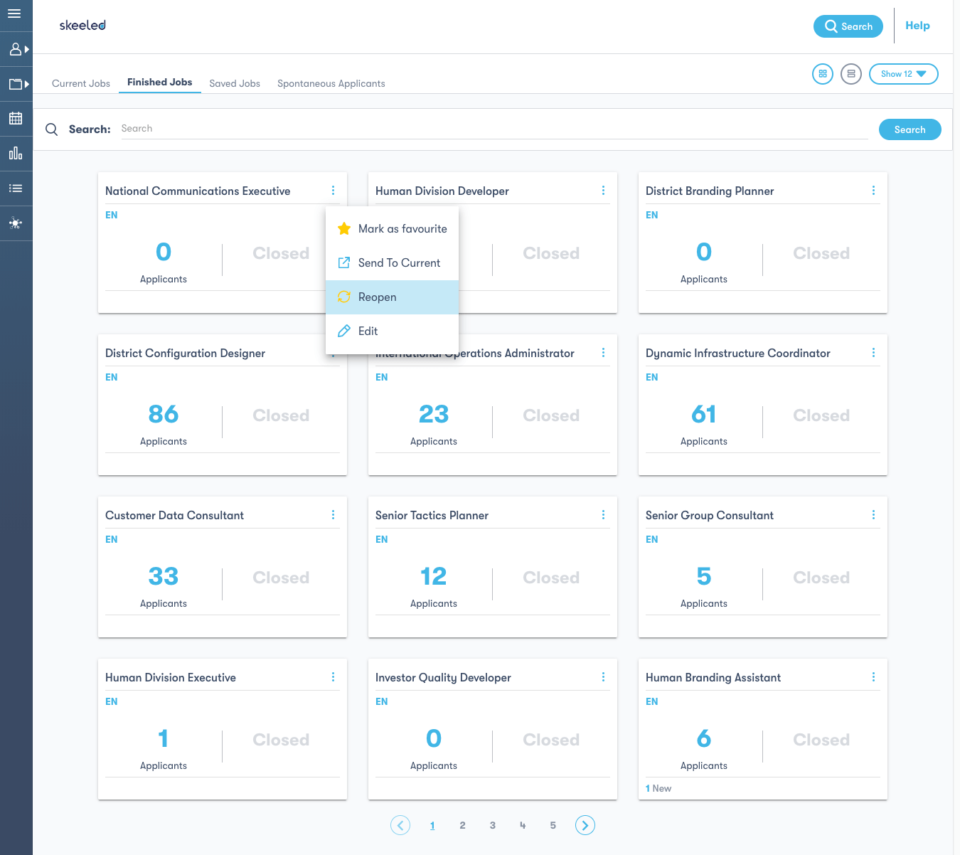This screenshot has height=855, width=960.
Task: Open Senior Group Consultant job title
Action: coord(710,516)
